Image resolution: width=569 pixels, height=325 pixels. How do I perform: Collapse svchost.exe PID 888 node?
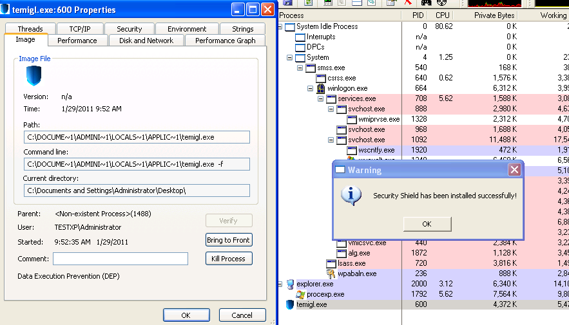331,109
